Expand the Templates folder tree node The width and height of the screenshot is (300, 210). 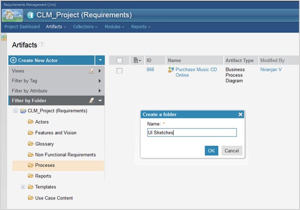coord(23,187)
